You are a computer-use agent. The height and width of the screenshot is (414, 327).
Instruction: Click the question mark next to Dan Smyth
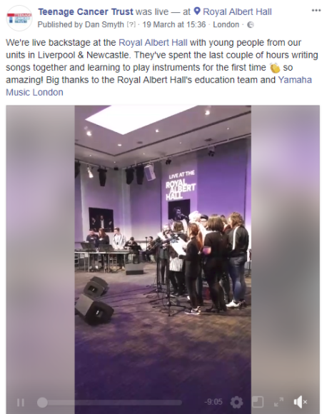coord(131,24)
